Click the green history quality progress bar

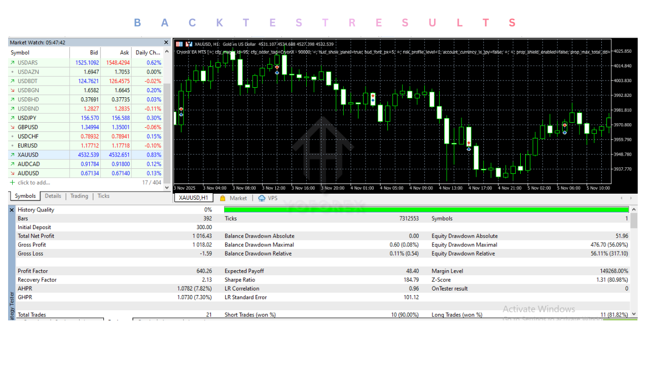[x=426, y=210]
